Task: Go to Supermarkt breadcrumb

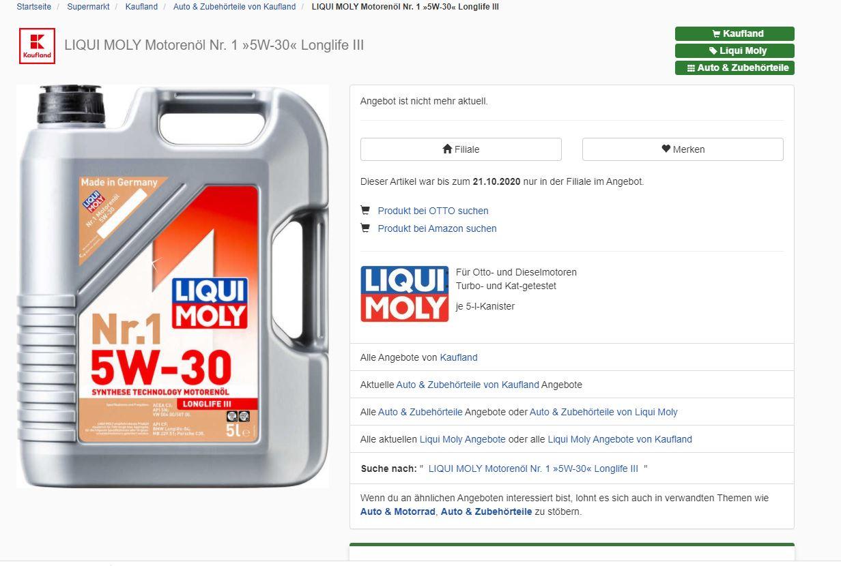Action: (88, 7)
